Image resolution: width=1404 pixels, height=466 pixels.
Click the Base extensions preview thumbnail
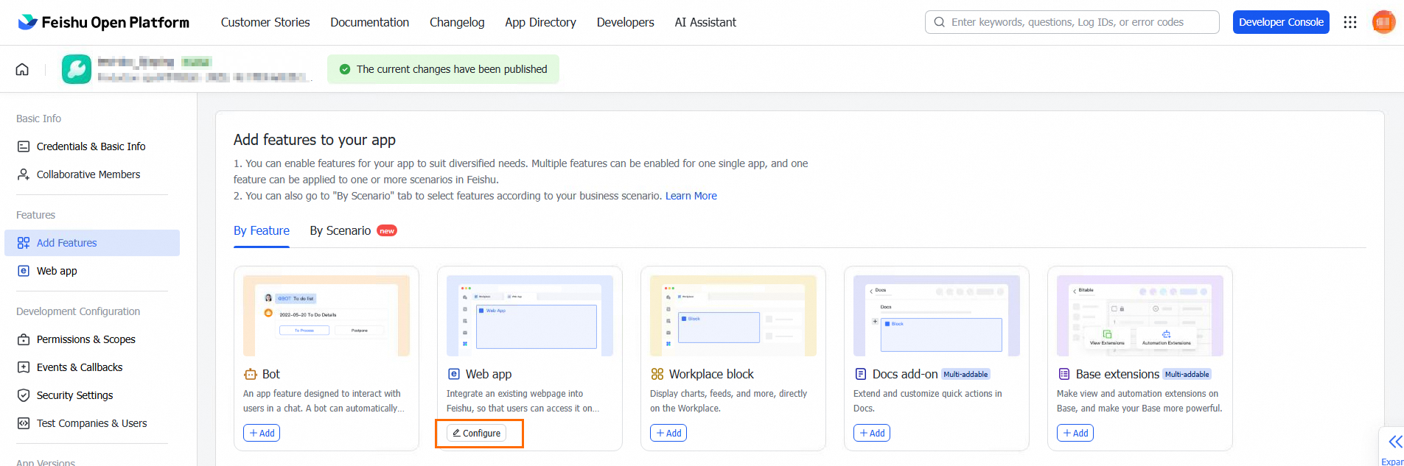[1140, 316]
